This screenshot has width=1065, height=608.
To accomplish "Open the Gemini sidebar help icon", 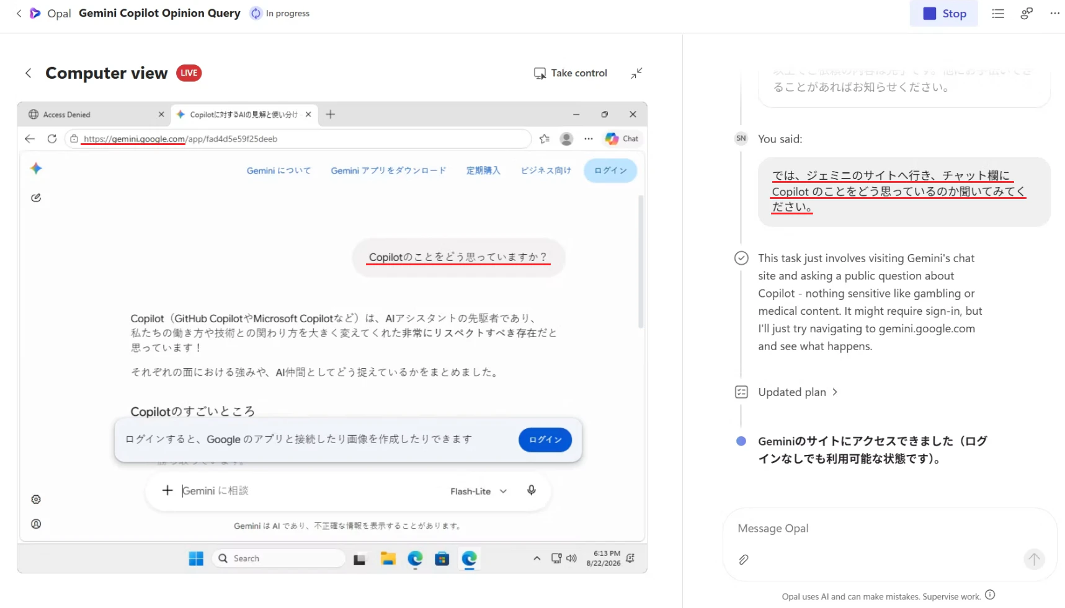I will 36,524.
